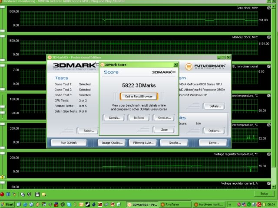Image resolution: width=278 pixels, height=208 pixels.
Task: Launch Steam from quick launch bar
Action: tap(88, 205)
